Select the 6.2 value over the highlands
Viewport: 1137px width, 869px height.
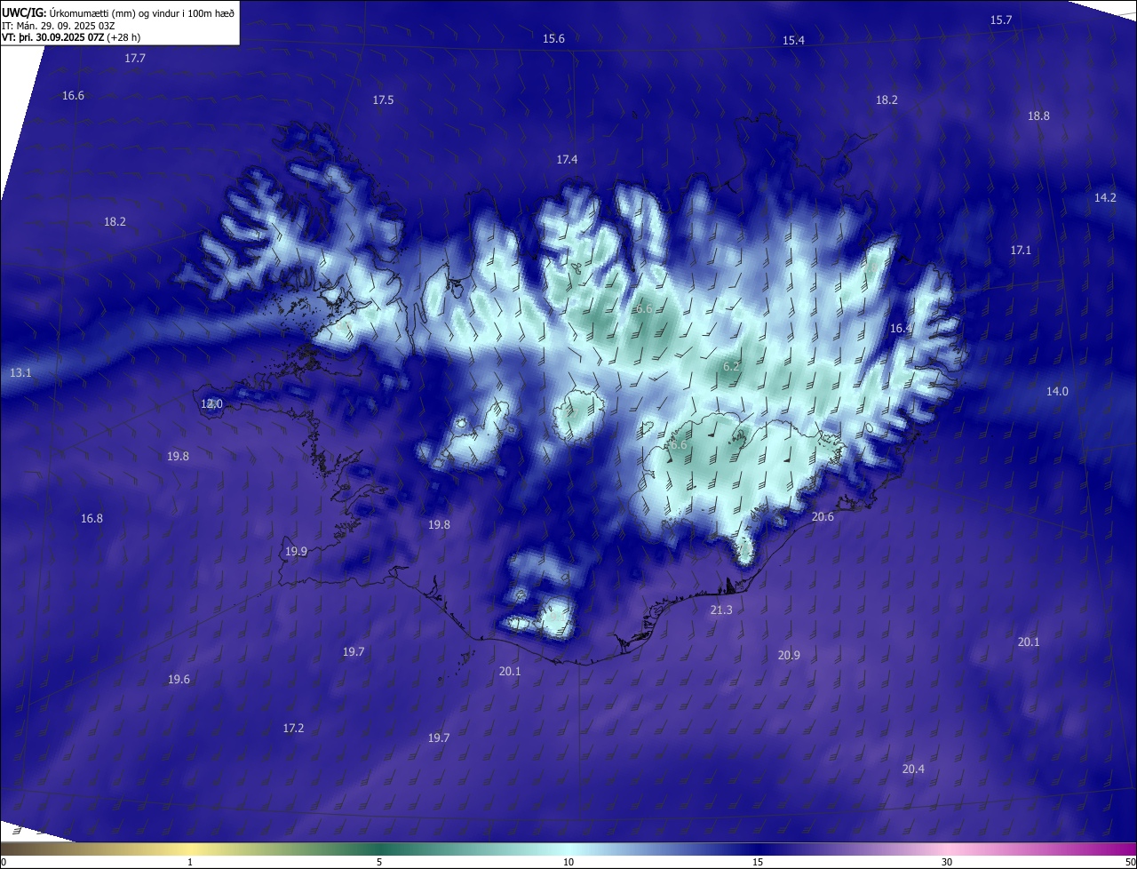[x=731, y=367]
